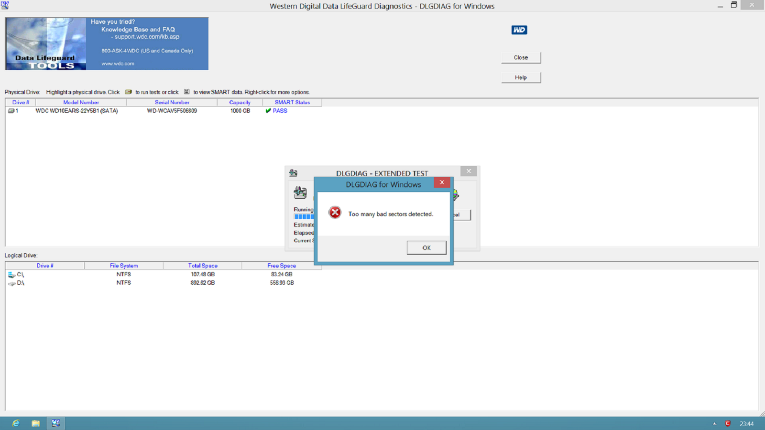Click the Total Space column header
Screen dimensions: 765x430
click(203, 266)
